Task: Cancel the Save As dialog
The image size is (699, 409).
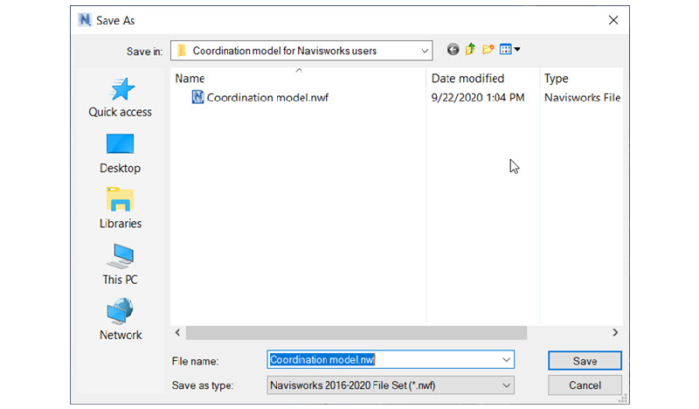Action: 585,385
